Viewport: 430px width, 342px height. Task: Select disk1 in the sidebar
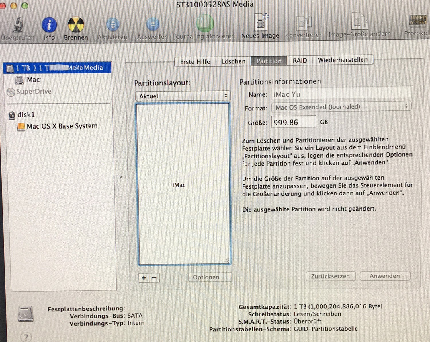point(22,115)
